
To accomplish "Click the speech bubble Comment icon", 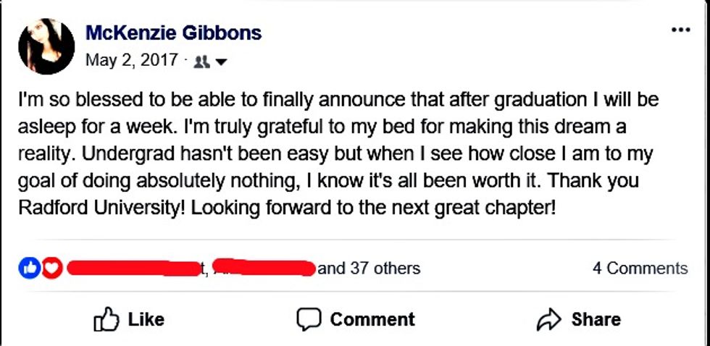I will pyautogui.click(x=309, y=319).
